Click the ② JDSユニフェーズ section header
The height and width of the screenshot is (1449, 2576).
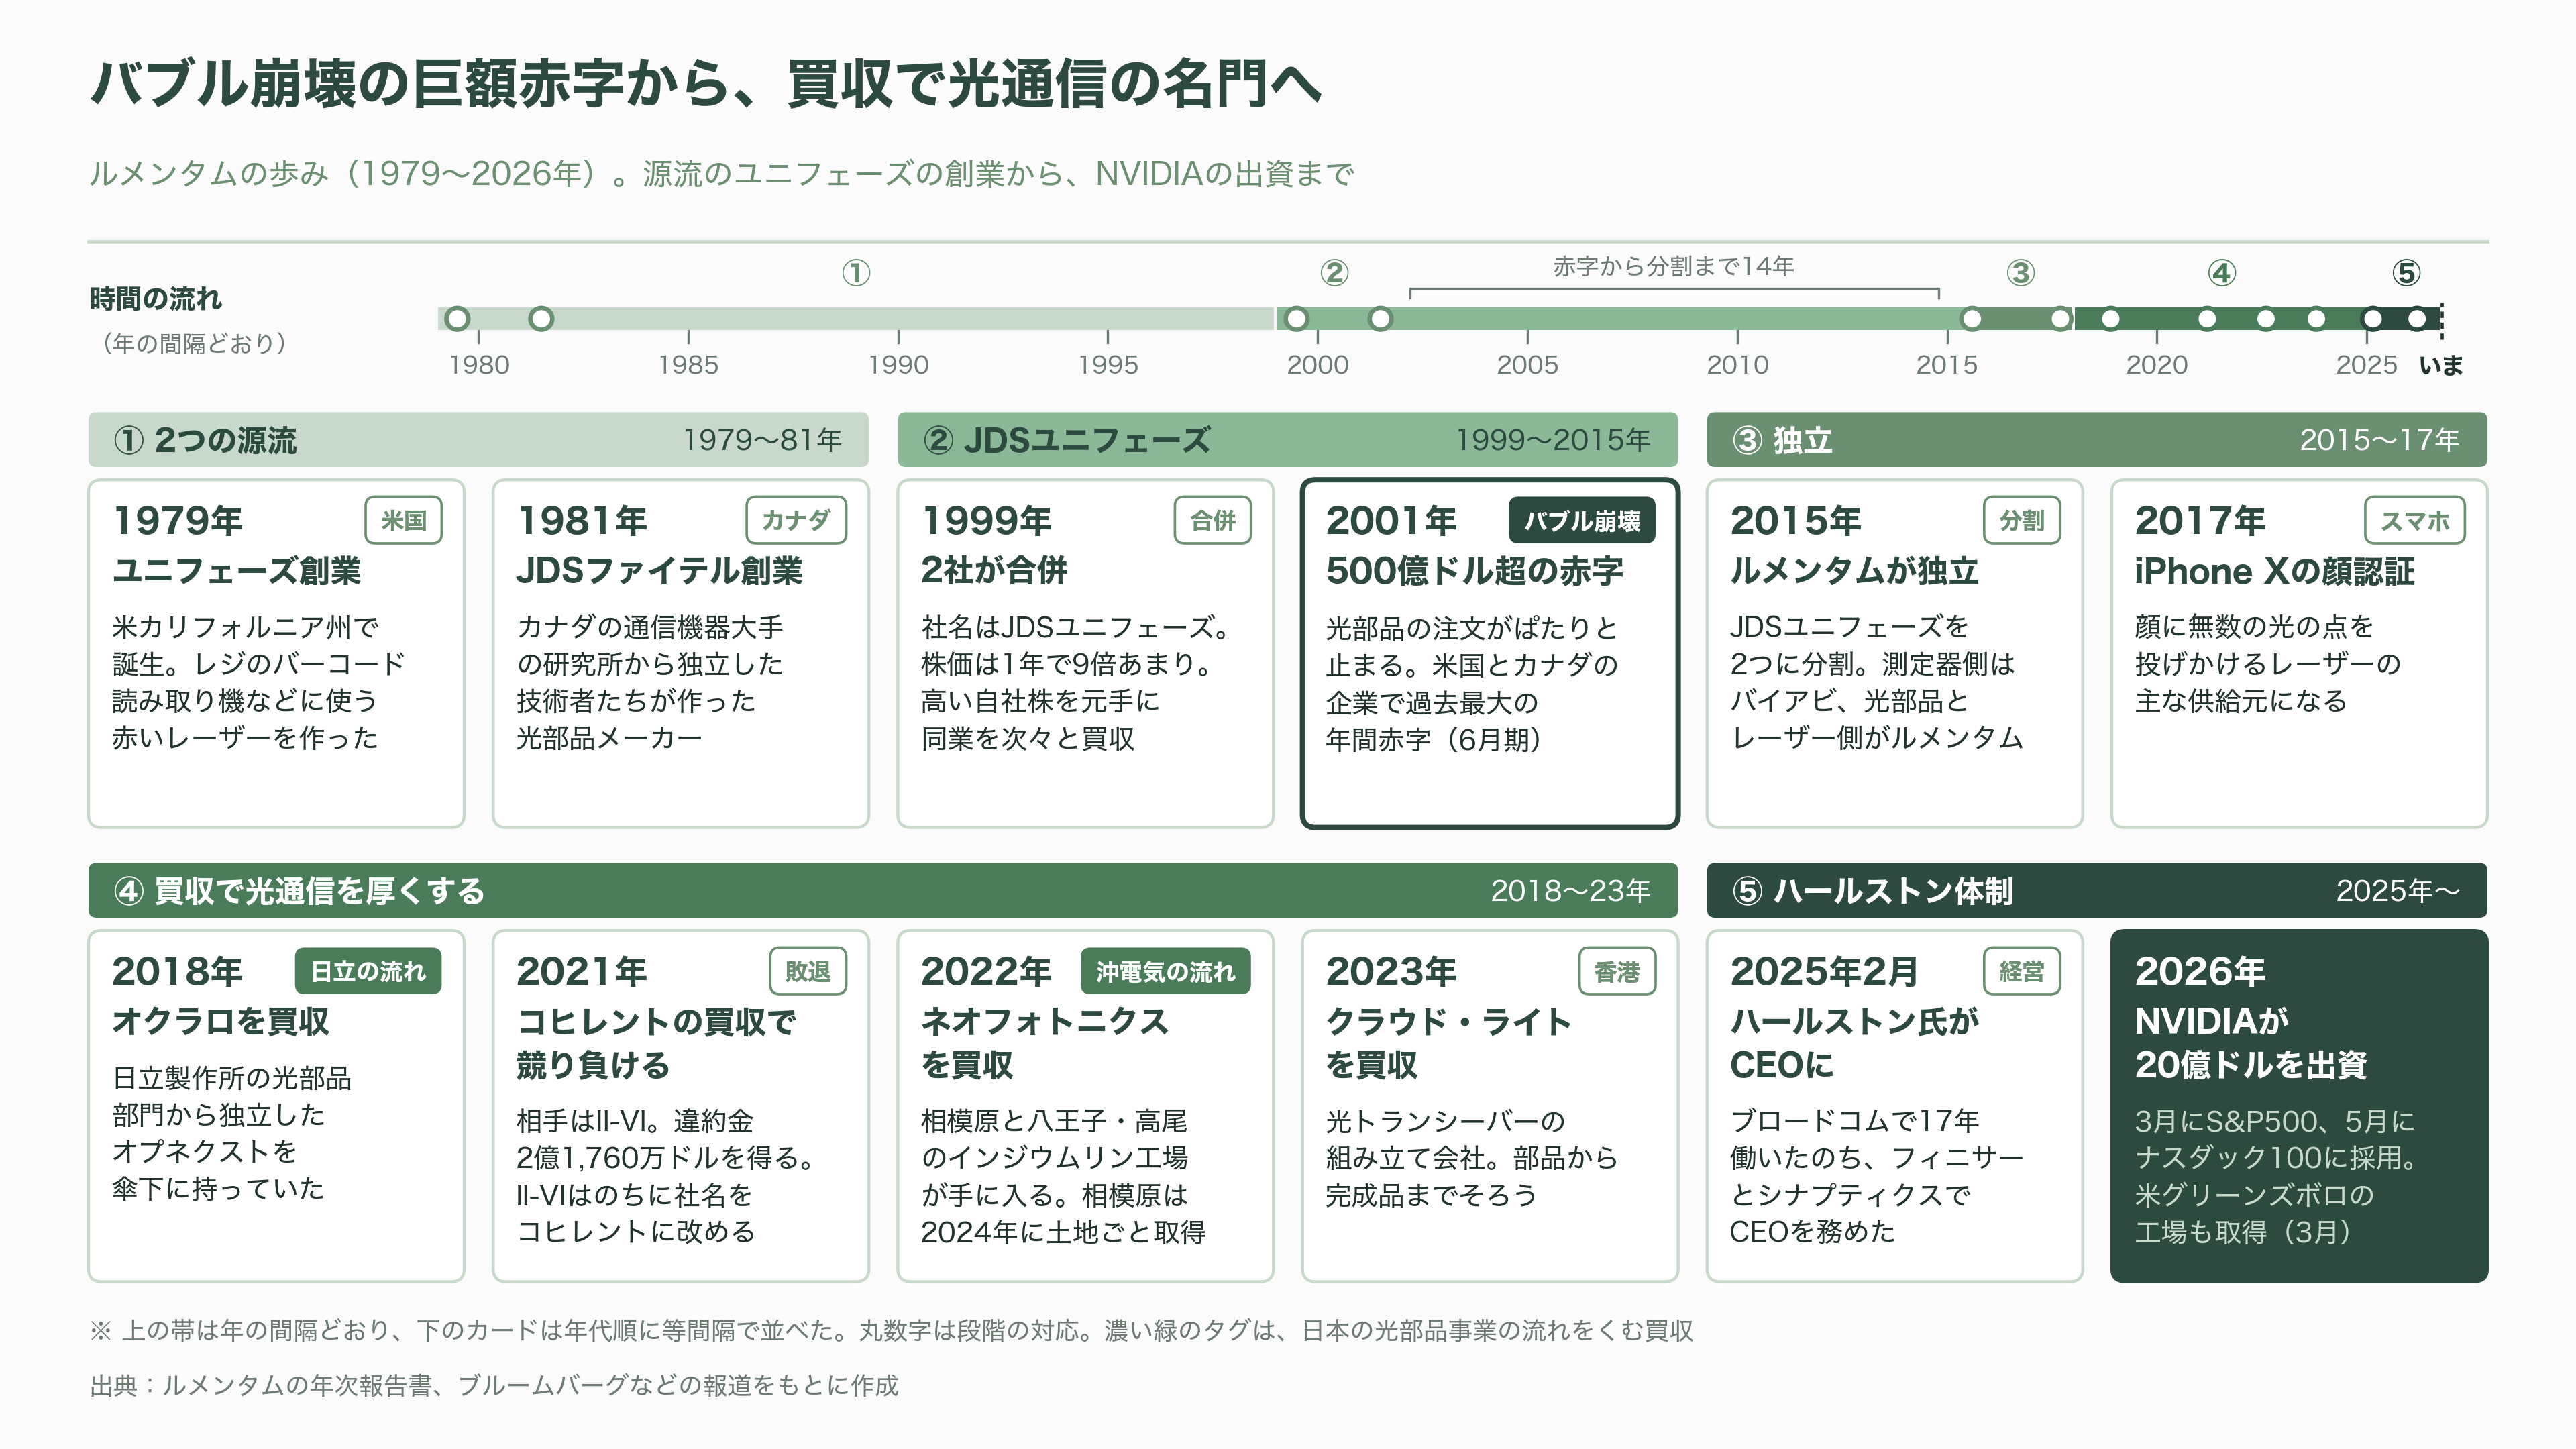click(1287, 440)
